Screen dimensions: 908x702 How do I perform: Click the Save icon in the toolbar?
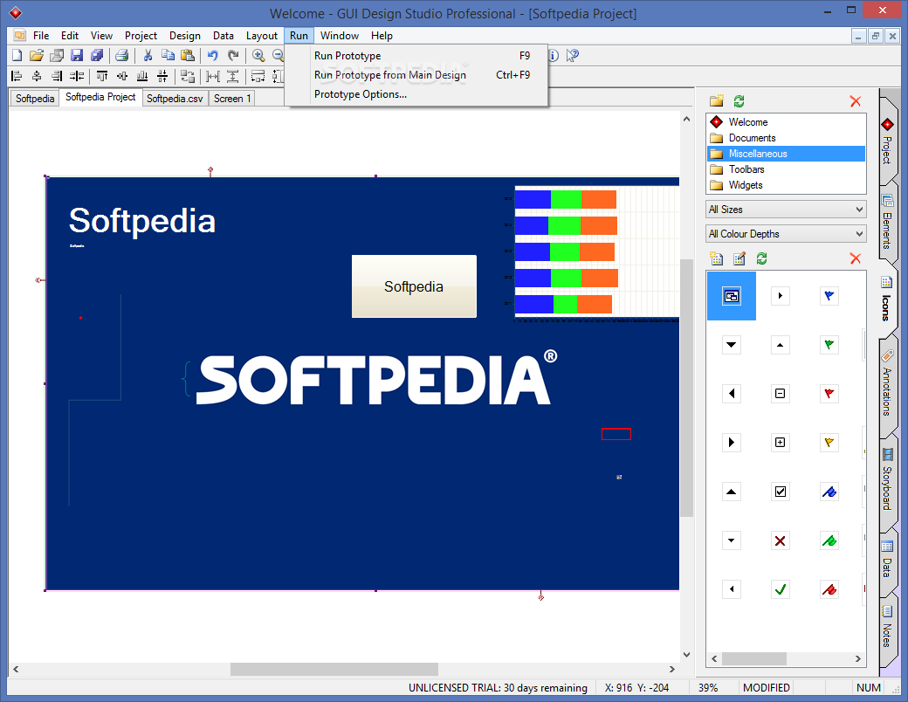click(x=76, y=55)
